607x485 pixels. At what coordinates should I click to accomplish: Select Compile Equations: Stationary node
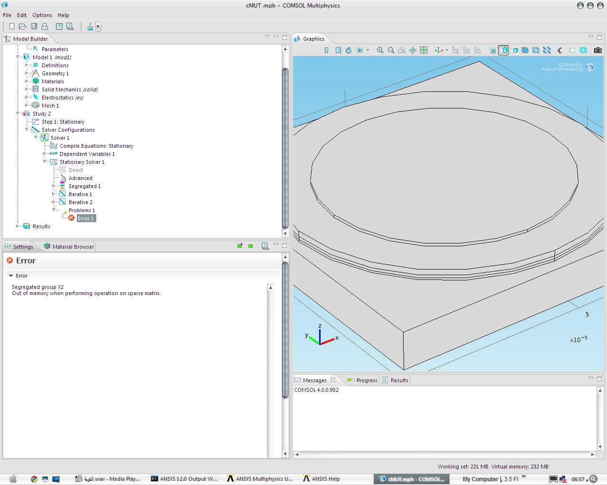click(x=96, y=146)
